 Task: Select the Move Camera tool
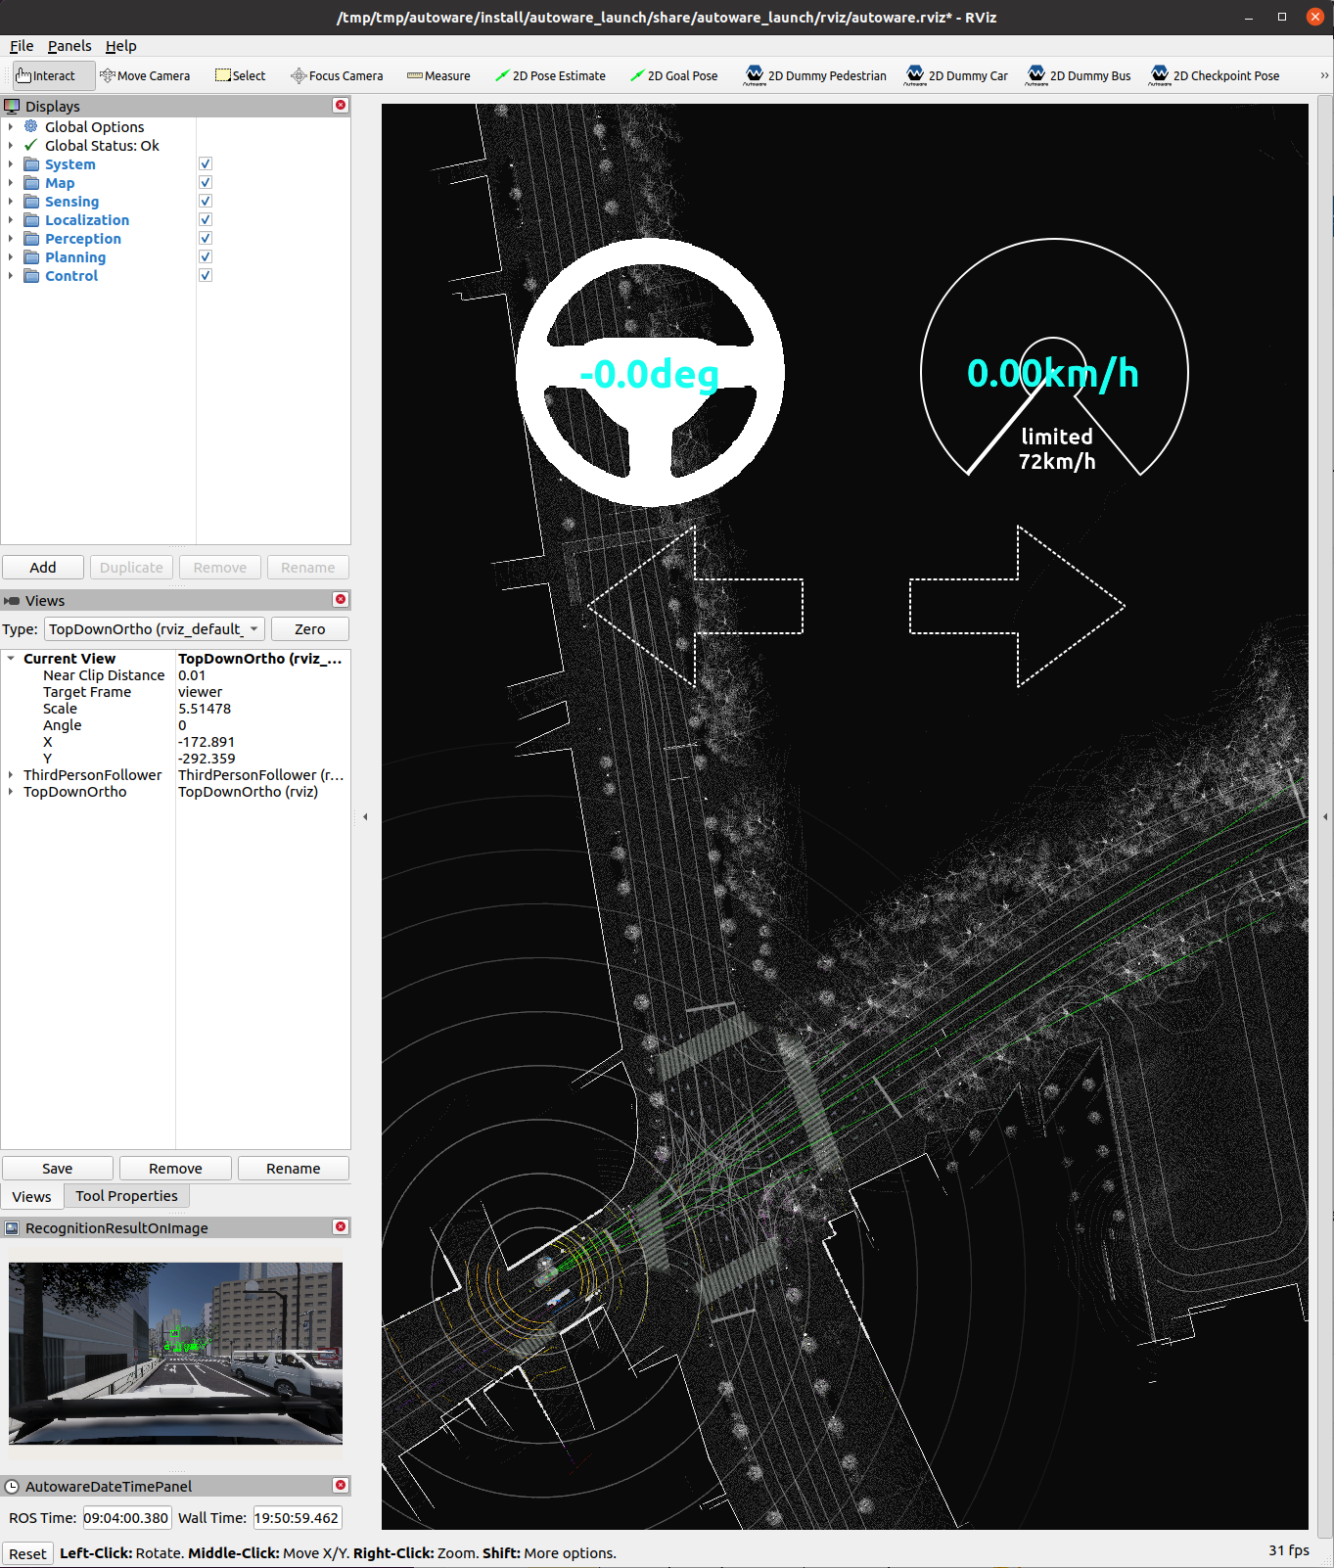click(145, 75)
